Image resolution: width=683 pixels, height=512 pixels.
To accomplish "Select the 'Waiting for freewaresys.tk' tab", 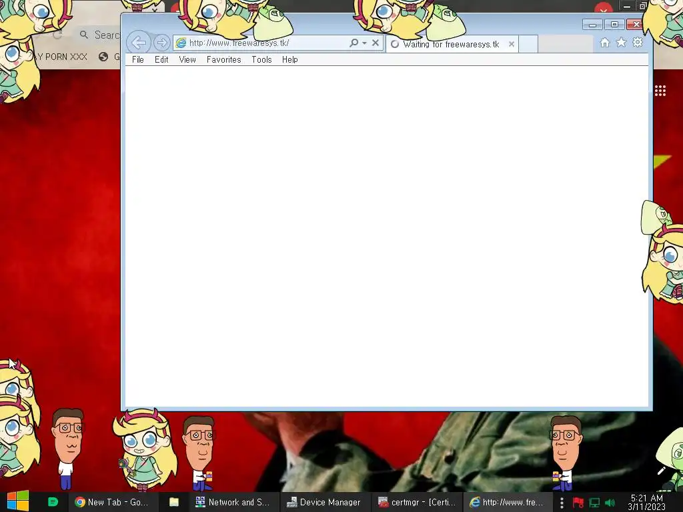I will point(452,44).
